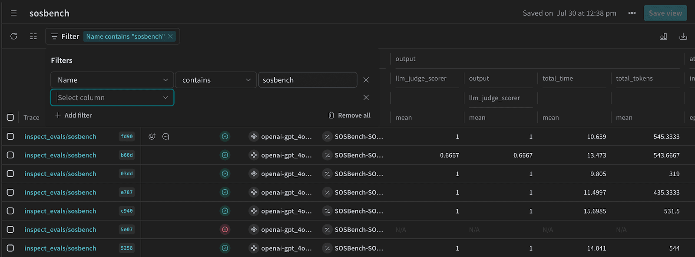Viewport: 695px width, 257px height.
Task: Click the sosbench filter value field
Action: coord(308,80)
